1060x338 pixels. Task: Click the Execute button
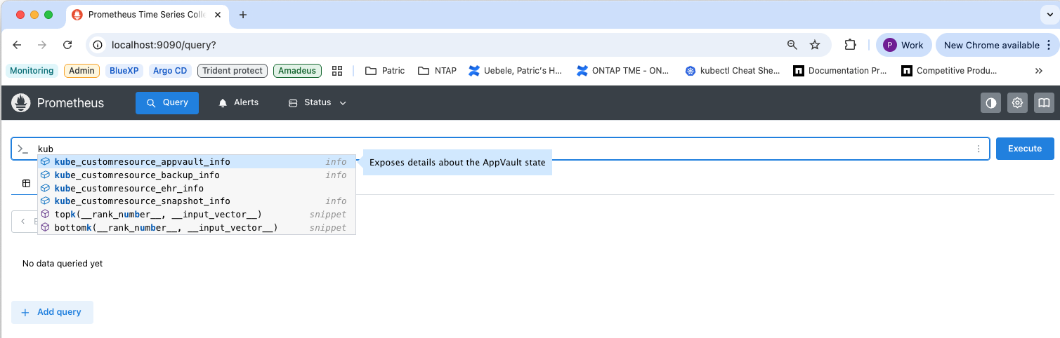click(x=1025, y=149)
